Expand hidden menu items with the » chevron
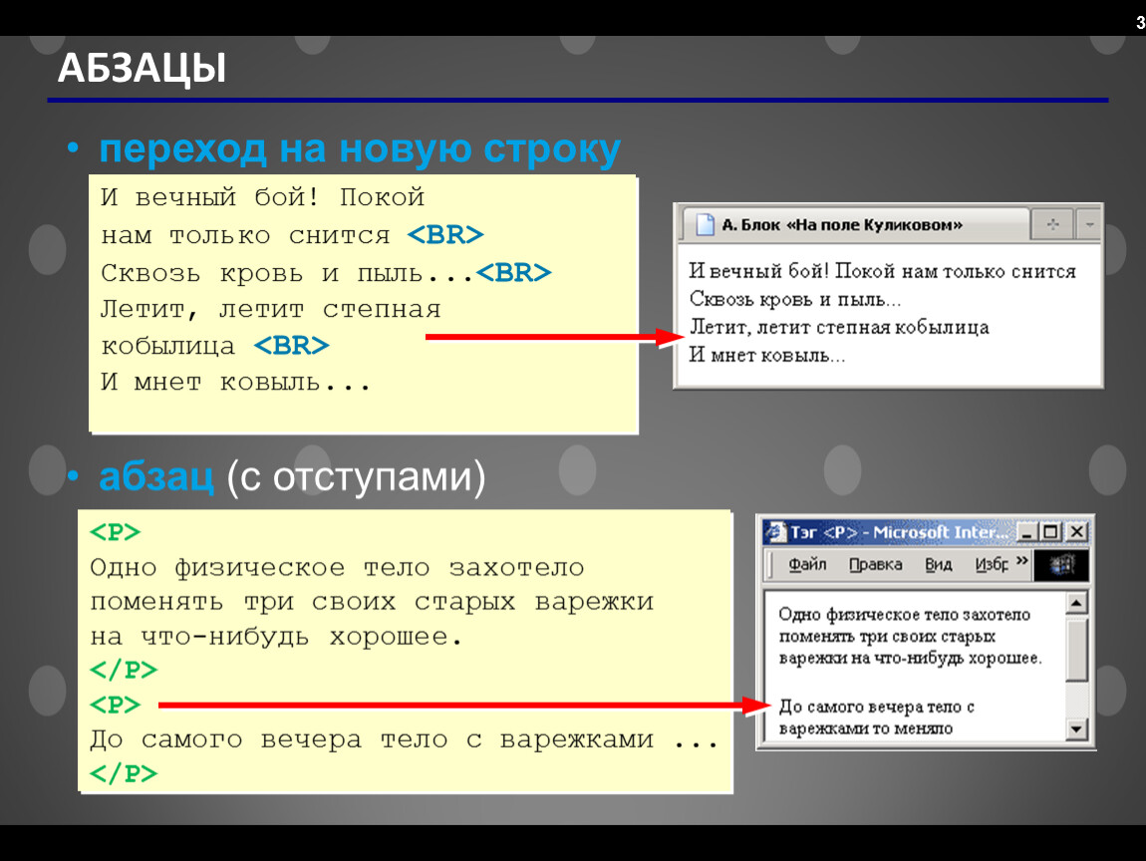 click(x=1021, y=561)
